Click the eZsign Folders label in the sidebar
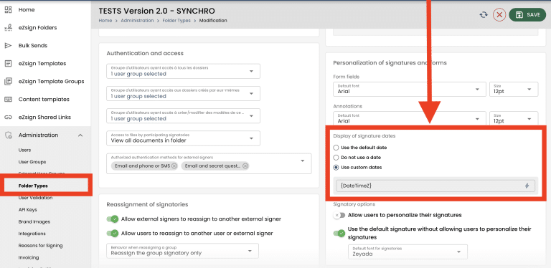 click(x=37, y=28)
